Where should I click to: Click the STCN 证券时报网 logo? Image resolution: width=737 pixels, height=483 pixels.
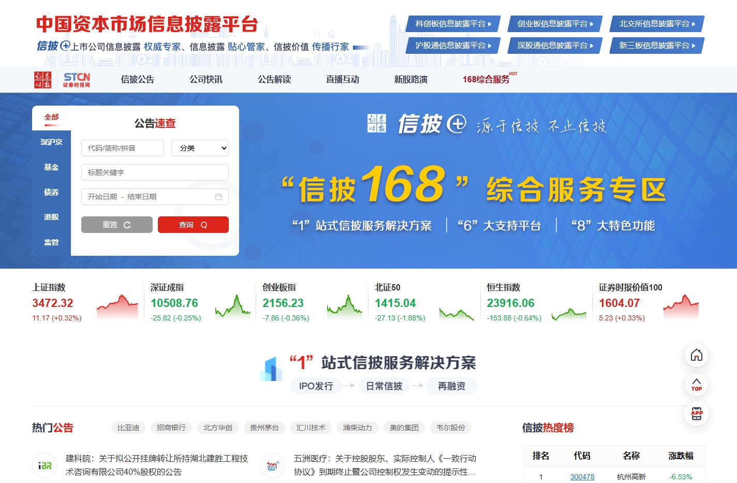coord(77,80)
